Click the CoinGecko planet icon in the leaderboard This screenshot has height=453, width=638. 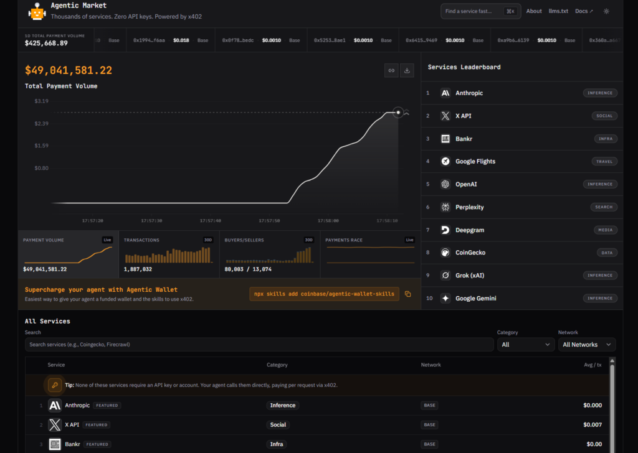tap(445, 252)
